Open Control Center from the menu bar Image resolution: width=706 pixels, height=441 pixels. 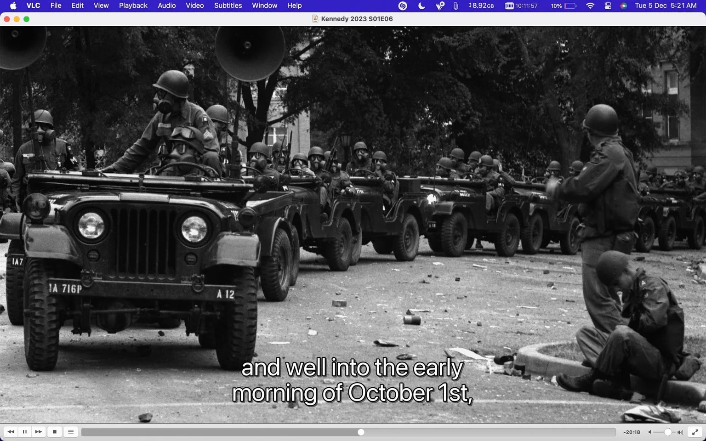point(608,6)
